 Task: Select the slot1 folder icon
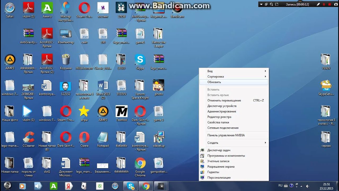click(47, 165)
